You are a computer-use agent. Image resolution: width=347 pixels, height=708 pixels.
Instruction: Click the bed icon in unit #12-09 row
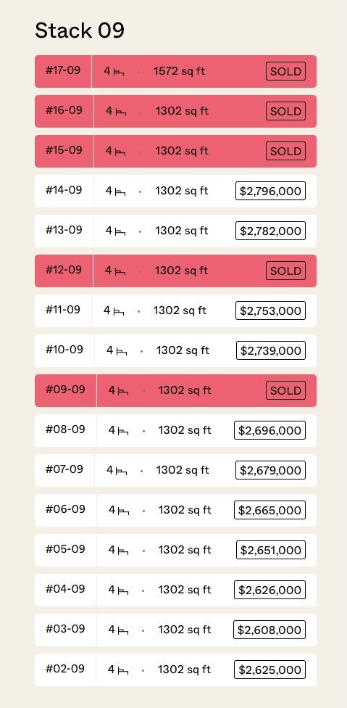(120, 271)
